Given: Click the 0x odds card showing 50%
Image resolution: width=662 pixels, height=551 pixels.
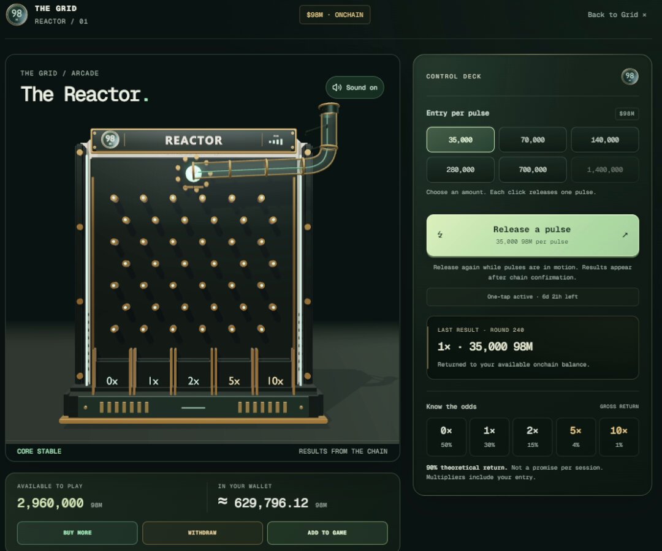Looking at the screenshot, I should pos(446,437).
